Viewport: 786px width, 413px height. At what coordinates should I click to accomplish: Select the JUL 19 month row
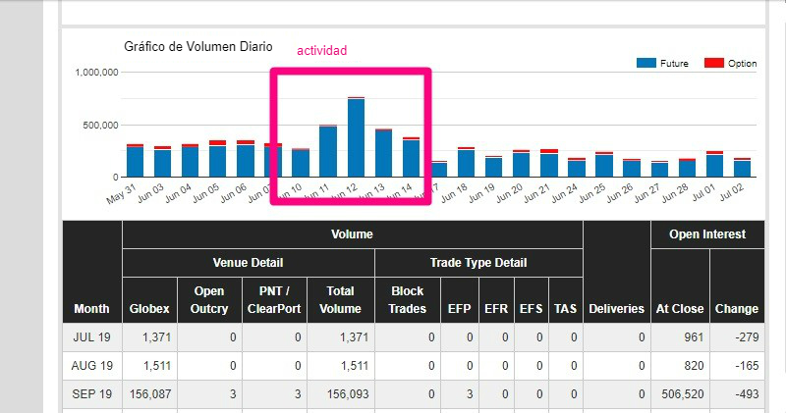tap(92, 337)
